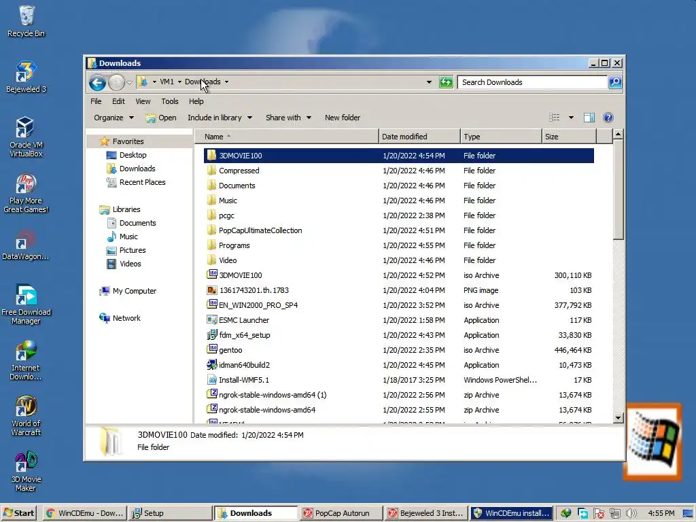Open the Organize dropdown menu

114,118
